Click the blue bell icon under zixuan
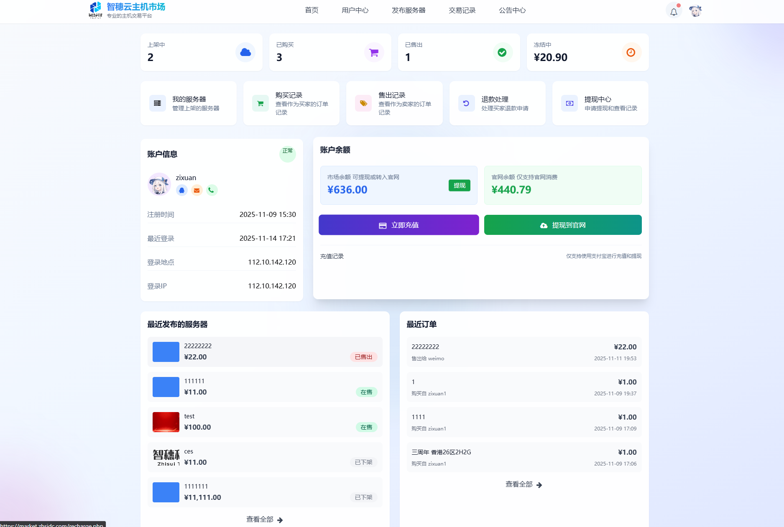Screen dimensions: 784x527 181,191
